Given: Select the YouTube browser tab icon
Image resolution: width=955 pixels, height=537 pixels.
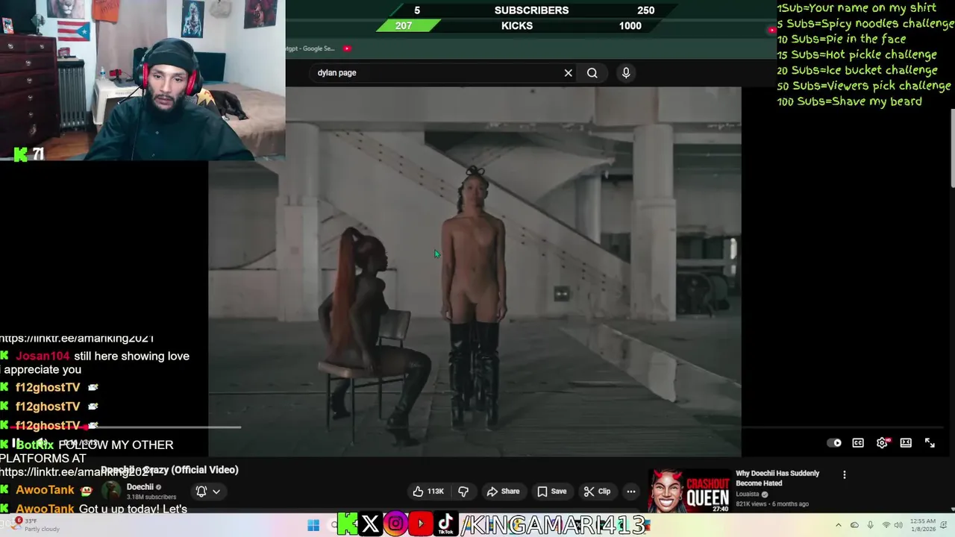Looking at the screenshot, I should click(x=347, y=48).
